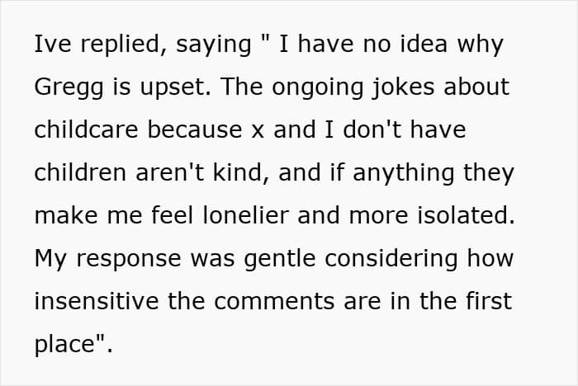Click the word "because" in the third line
Image resolution: width=578 pixels, height=386 pixels.
(x=195, y=129)
